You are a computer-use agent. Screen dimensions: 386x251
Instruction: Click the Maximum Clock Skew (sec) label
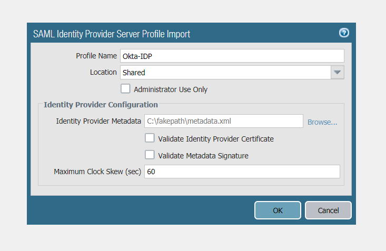[x=97, y=172]
